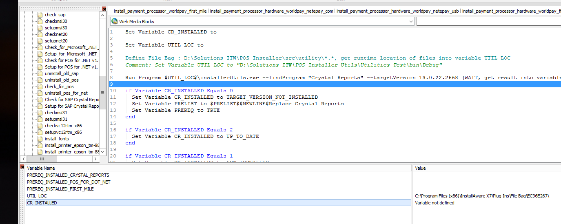
Task: Click the uninstall_old_pos script page icon
Action: click(x=40, y=80)
